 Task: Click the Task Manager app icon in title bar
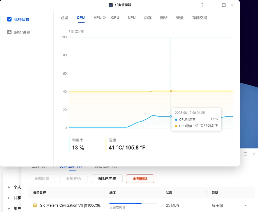coord(111,5)
